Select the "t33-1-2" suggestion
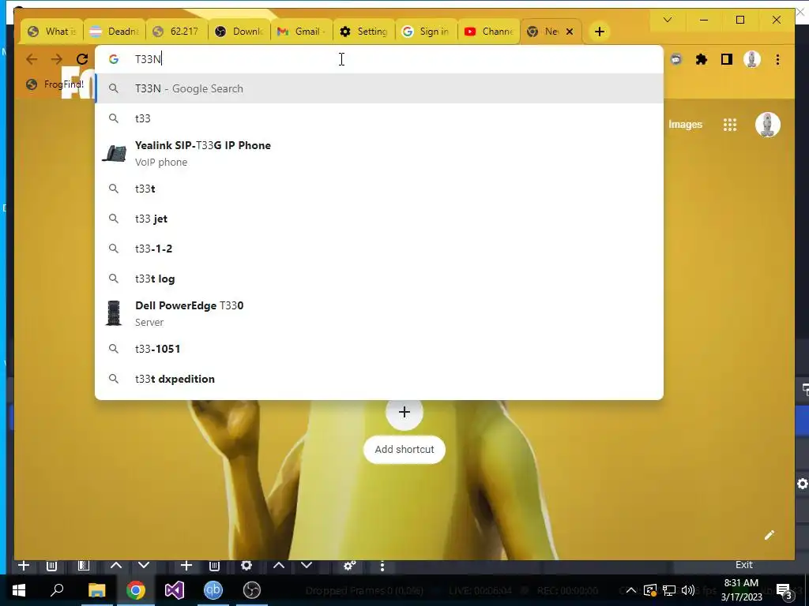Screen dimensions: 809x606 click(378, 249)
